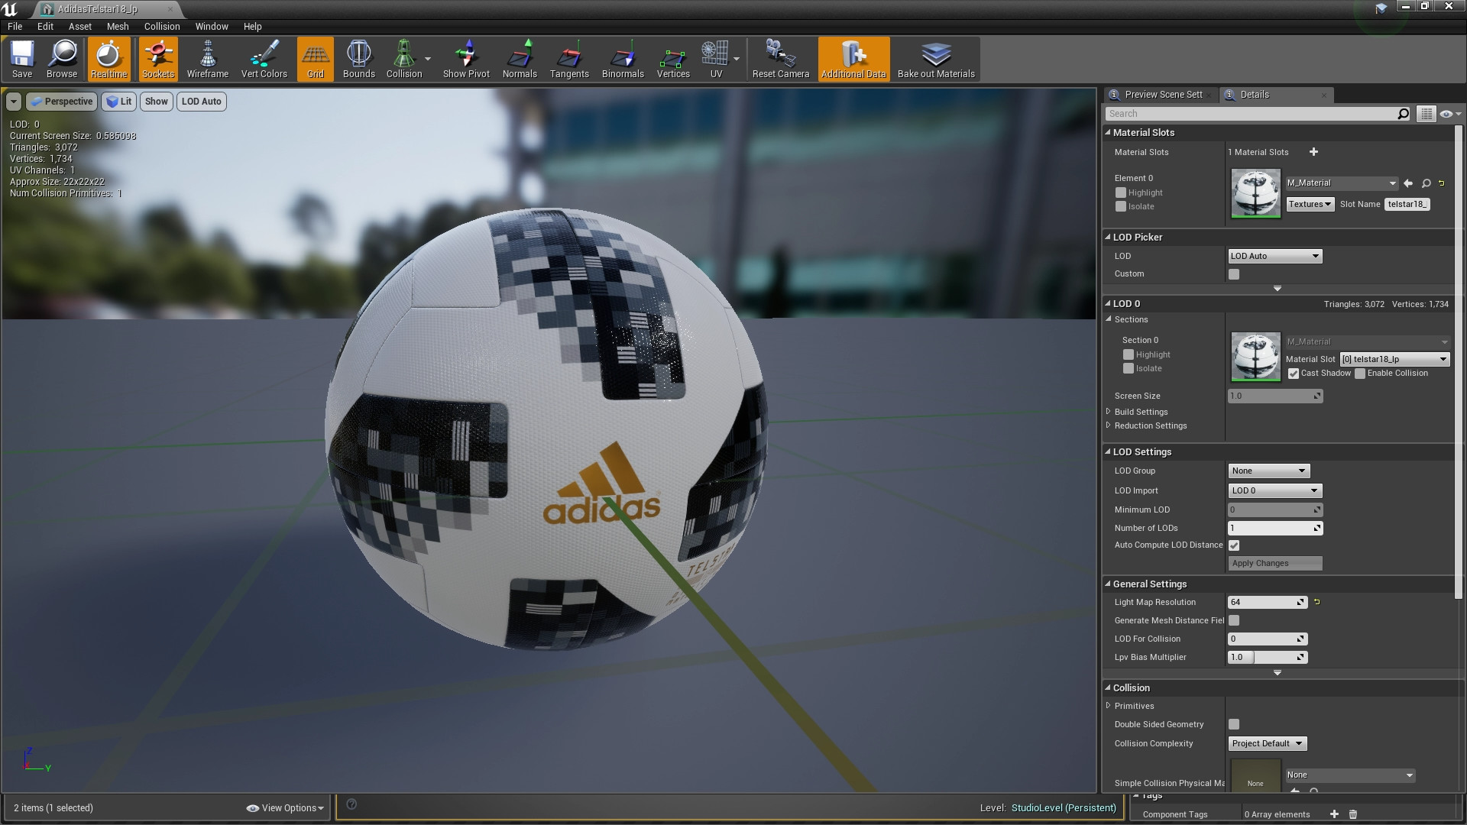The width and height of the screenshot is (1467, 825).
Task: Click the Perspective viewport button
Action: [x=61, y=102]
